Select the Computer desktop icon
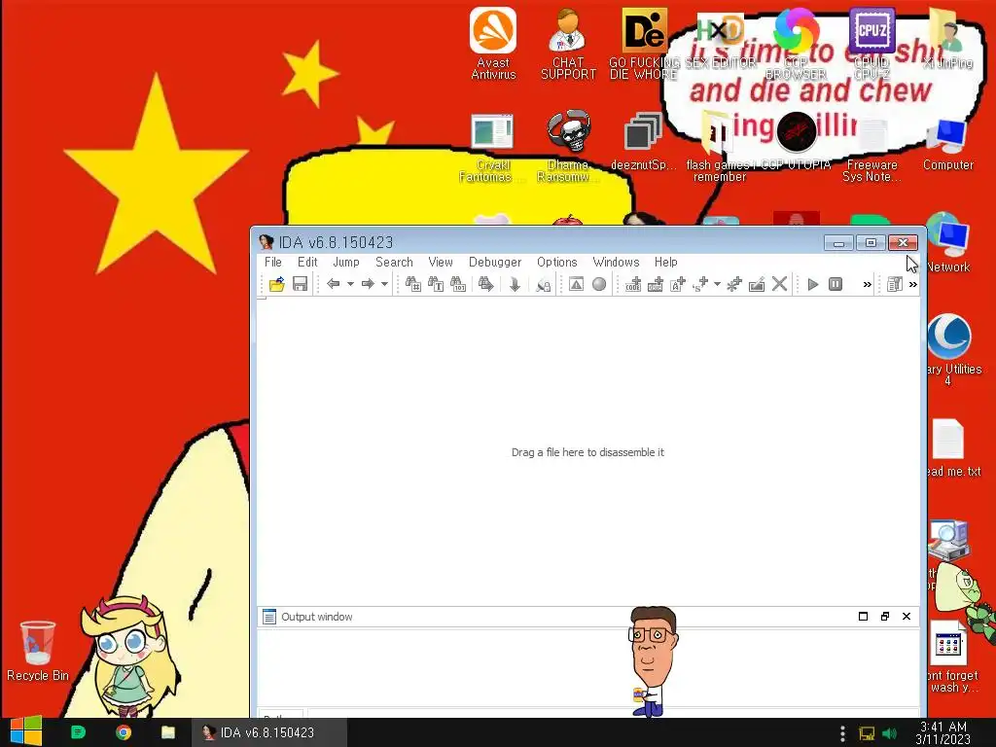Viewport: 996px width, 747px height. coord(947,144)
